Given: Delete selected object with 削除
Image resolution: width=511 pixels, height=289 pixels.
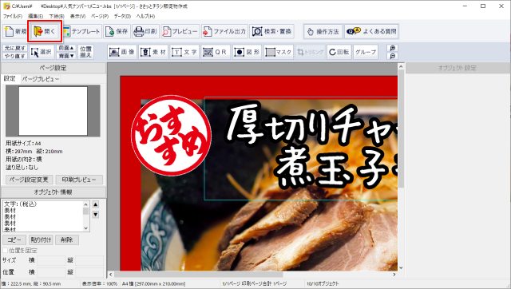Looking at the screenshot, I should coord(67,240).
